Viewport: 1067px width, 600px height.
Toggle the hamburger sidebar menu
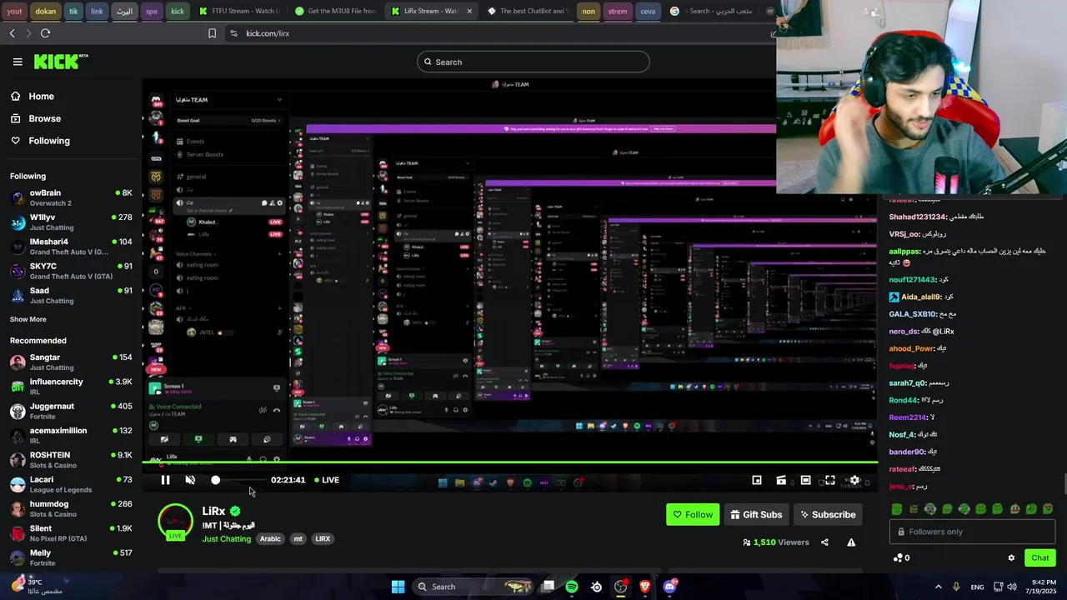(x=18, y=62)
